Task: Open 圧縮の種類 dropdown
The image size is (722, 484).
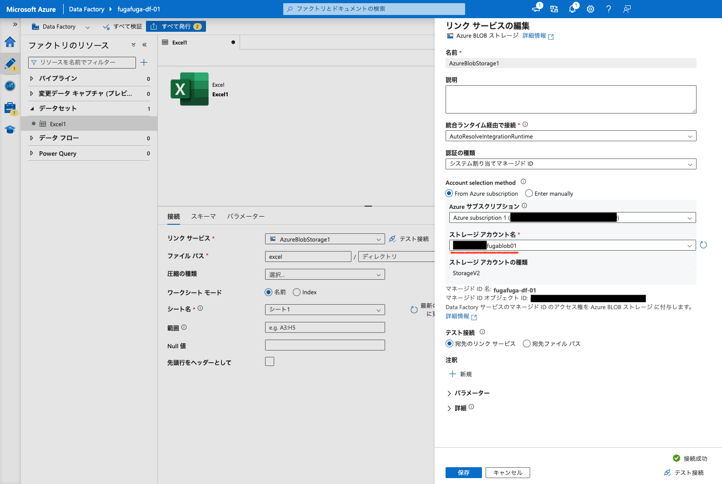Action: coord(325,275)
